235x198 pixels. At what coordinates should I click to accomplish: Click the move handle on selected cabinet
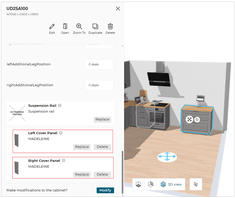[x=189, y=119]
